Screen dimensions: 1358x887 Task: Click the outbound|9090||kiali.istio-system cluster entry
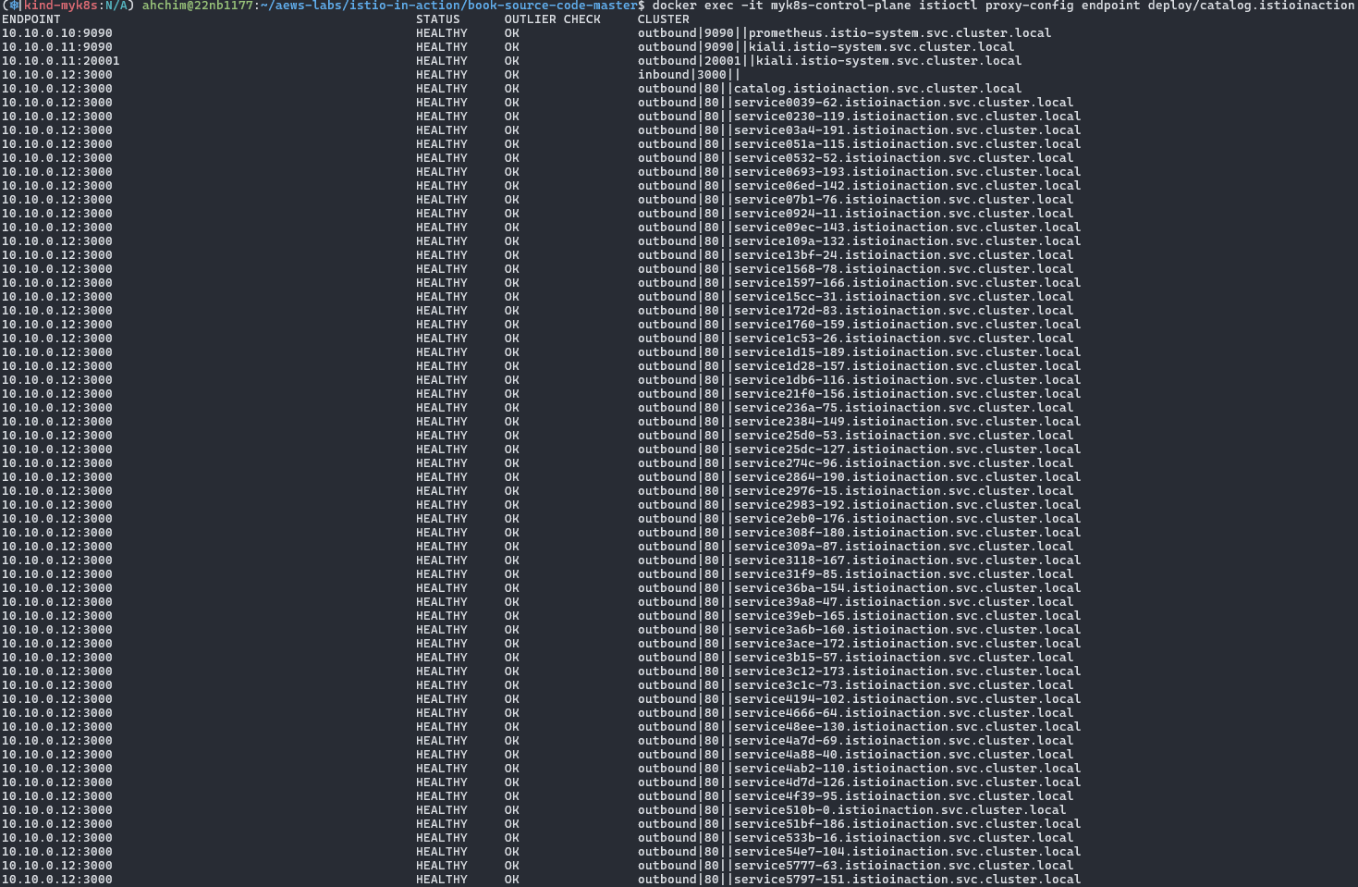coord(826,47)
